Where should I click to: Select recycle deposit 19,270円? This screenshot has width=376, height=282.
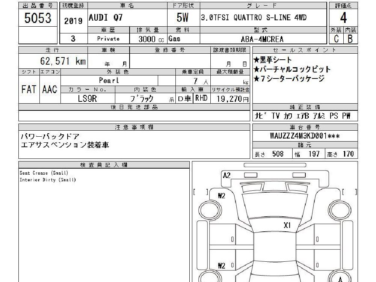(233, 99)
